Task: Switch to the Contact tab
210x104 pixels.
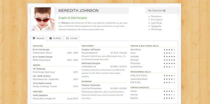Action: pyautogui.click(x=72, y=38)
